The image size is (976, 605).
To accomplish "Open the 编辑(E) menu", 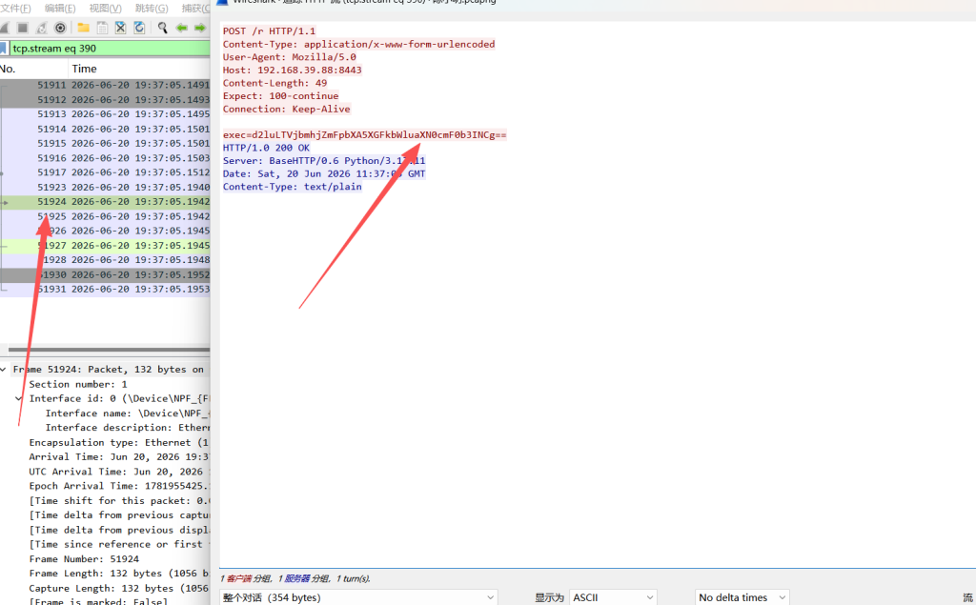I will pos(60,8).
